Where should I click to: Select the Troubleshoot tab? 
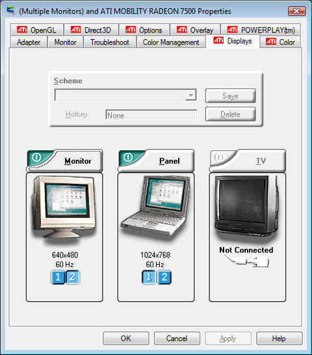pyautogui.click(x=110, y=42)
